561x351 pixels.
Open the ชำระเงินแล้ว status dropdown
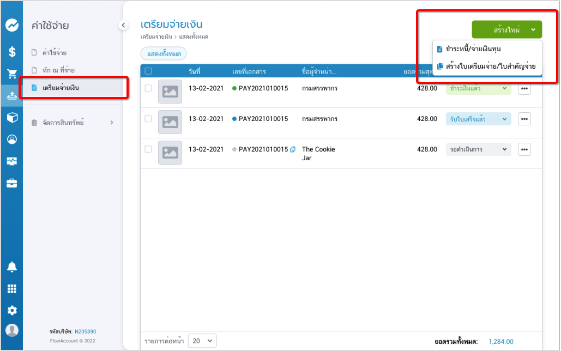click(x=478, y=88)
